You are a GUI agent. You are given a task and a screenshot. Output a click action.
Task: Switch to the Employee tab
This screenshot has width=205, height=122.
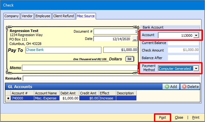pyautogui.click(x=43, y=16)
